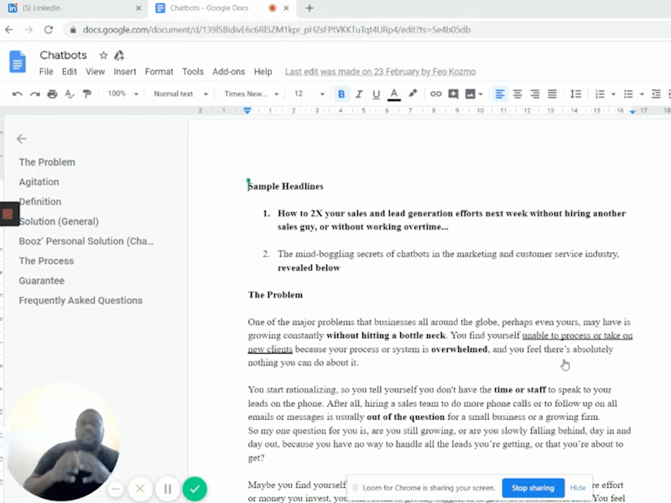Pause the Loom recording

tap(168, 489)
